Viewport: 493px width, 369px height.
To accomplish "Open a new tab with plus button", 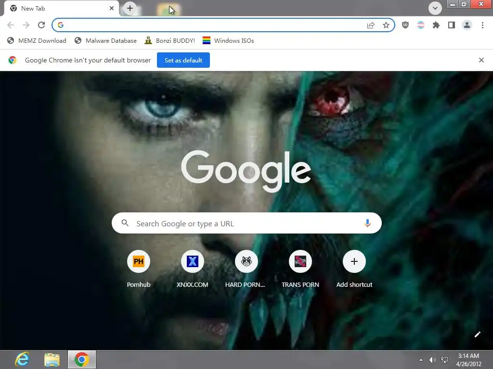I will [130, 8].
